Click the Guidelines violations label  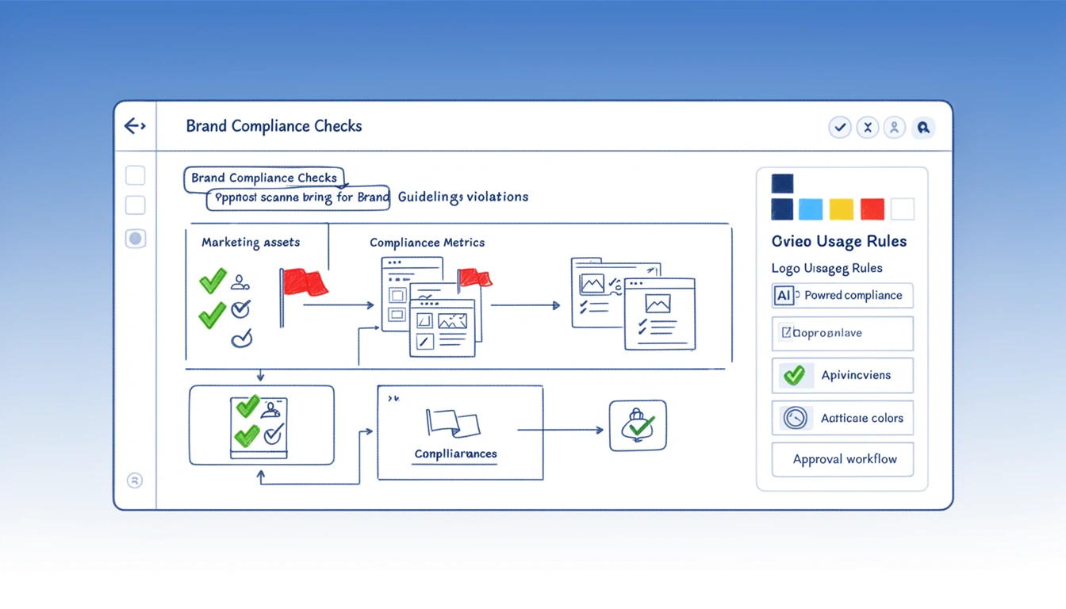[463, 197]
